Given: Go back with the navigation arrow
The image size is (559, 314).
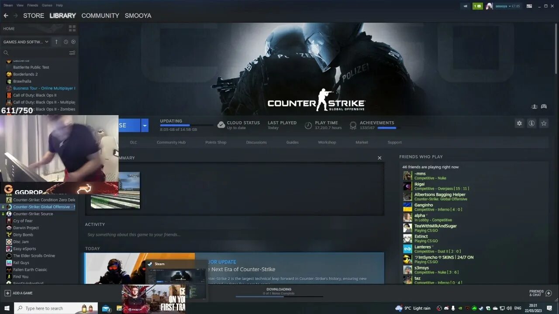Looking at the screenshot, I should [6, 15].
